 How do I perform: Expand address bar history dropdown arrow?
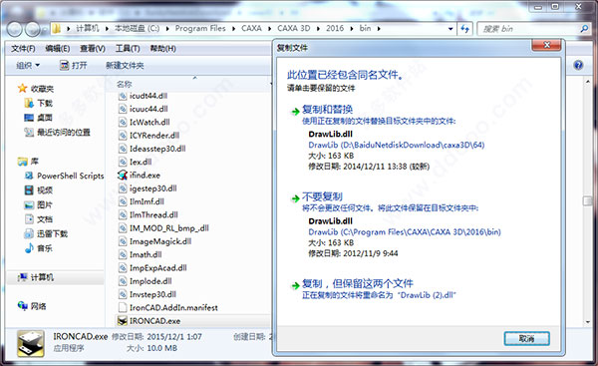[x=450, y=29]
